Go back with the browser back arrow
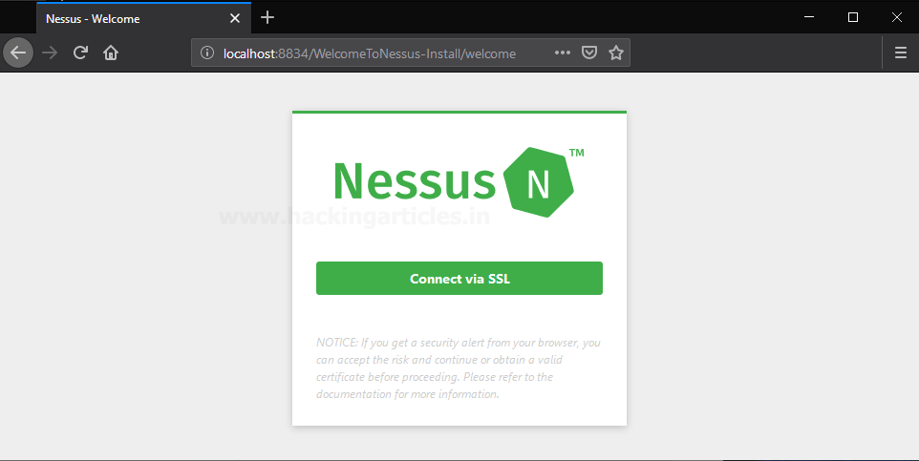Image resolution: width=919 pixels, height=461 pixels. pyautogui.click(x=18, y=52)
